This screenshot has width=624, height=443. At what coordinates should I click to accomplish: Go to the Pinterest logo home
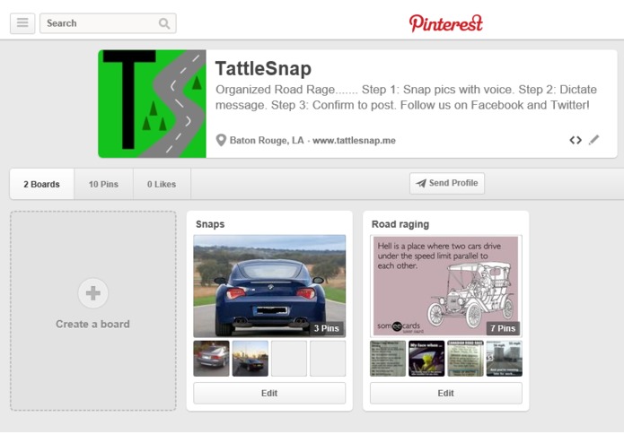445,23
